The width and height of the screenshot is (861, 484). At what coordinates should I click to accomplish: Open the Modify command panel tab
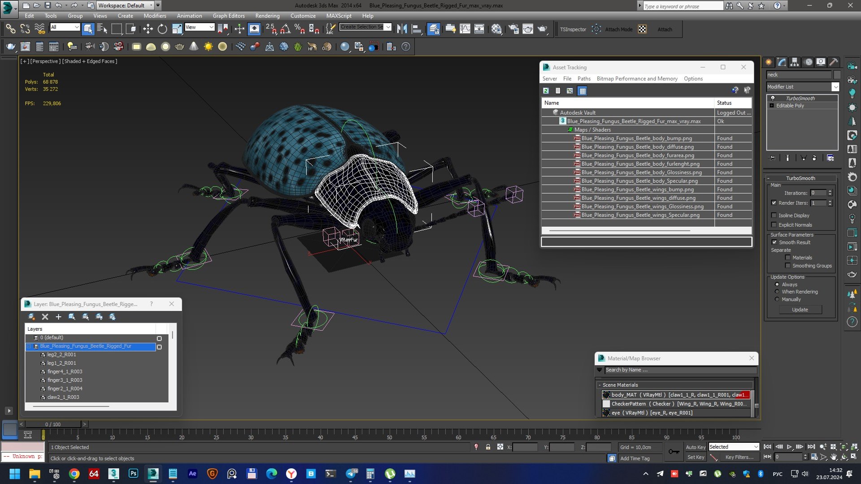coord(782,62)
